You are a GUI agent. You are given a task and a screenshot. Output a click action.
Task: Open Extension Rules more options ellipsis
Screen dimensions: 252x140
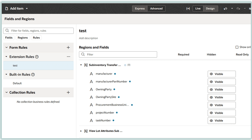point(68,57)
